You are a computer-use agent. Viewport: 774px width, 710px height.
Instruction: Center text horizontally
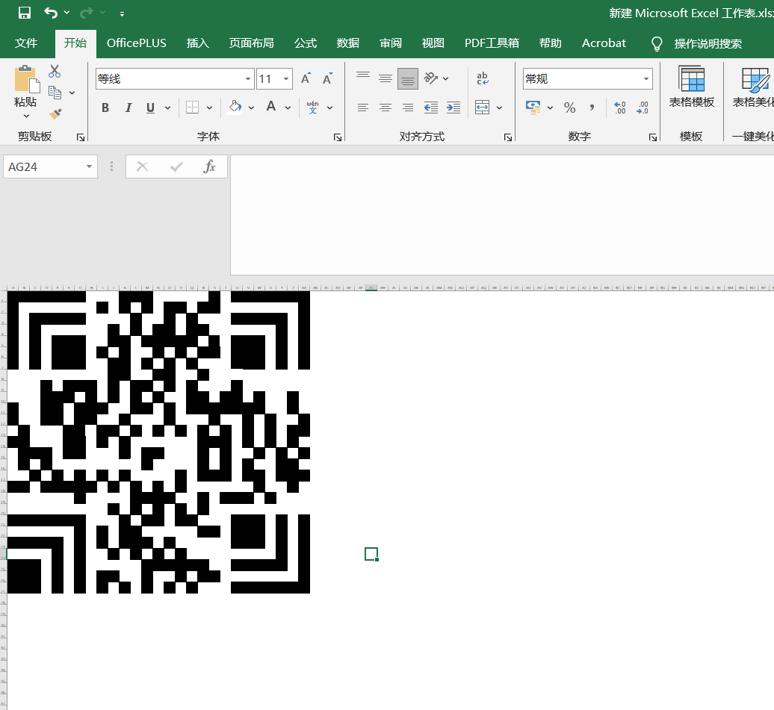click(x=386, y=107)
